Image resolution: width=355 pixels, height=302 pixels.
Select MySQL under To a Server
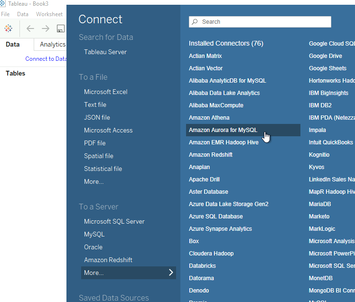coord(94,235)
